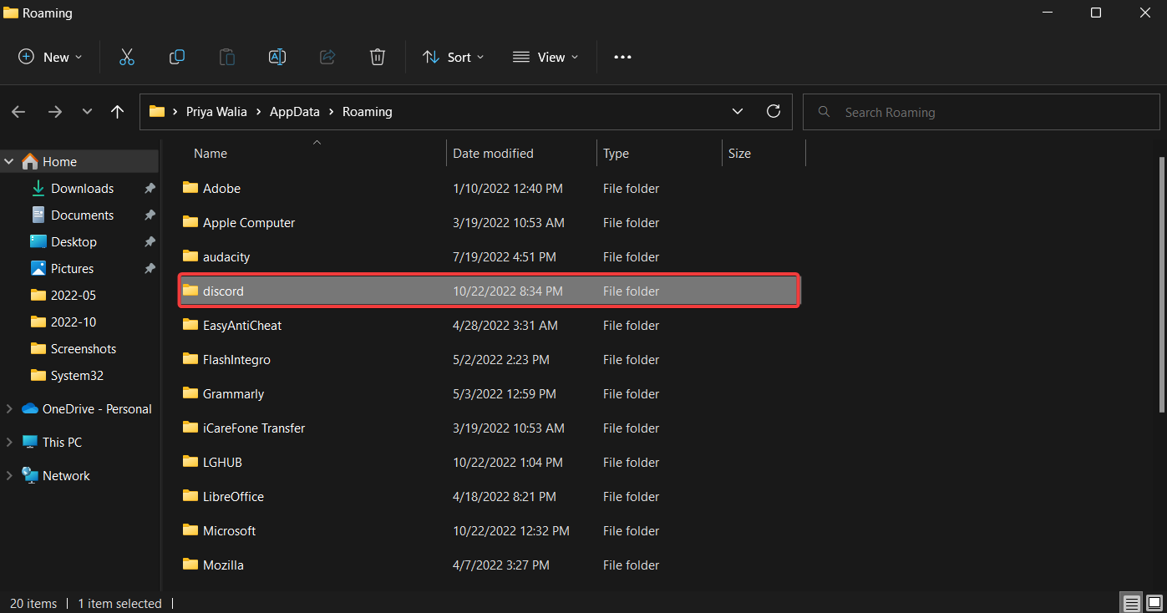
Task: Click the Network icon in sidebar
Action: pyautogui.click(x=30, y=475)
